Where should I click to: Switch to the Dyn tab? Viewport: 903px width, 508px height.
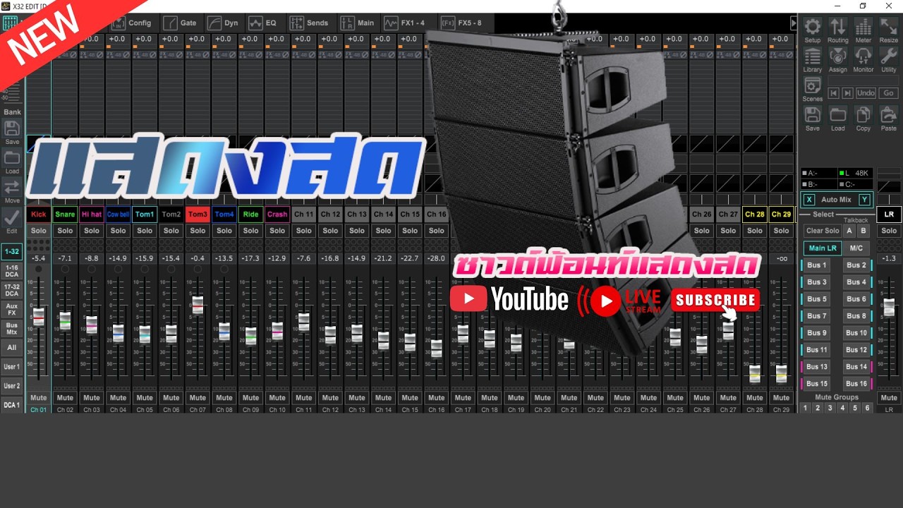[223, 23]
